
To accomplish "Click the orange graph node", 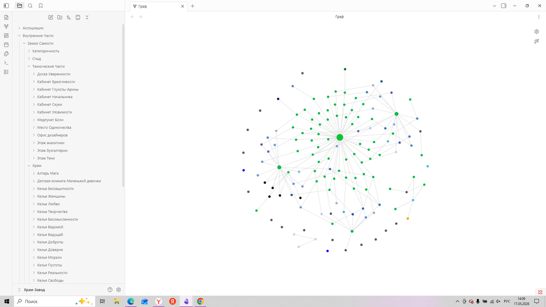I will tap(408, 219).
